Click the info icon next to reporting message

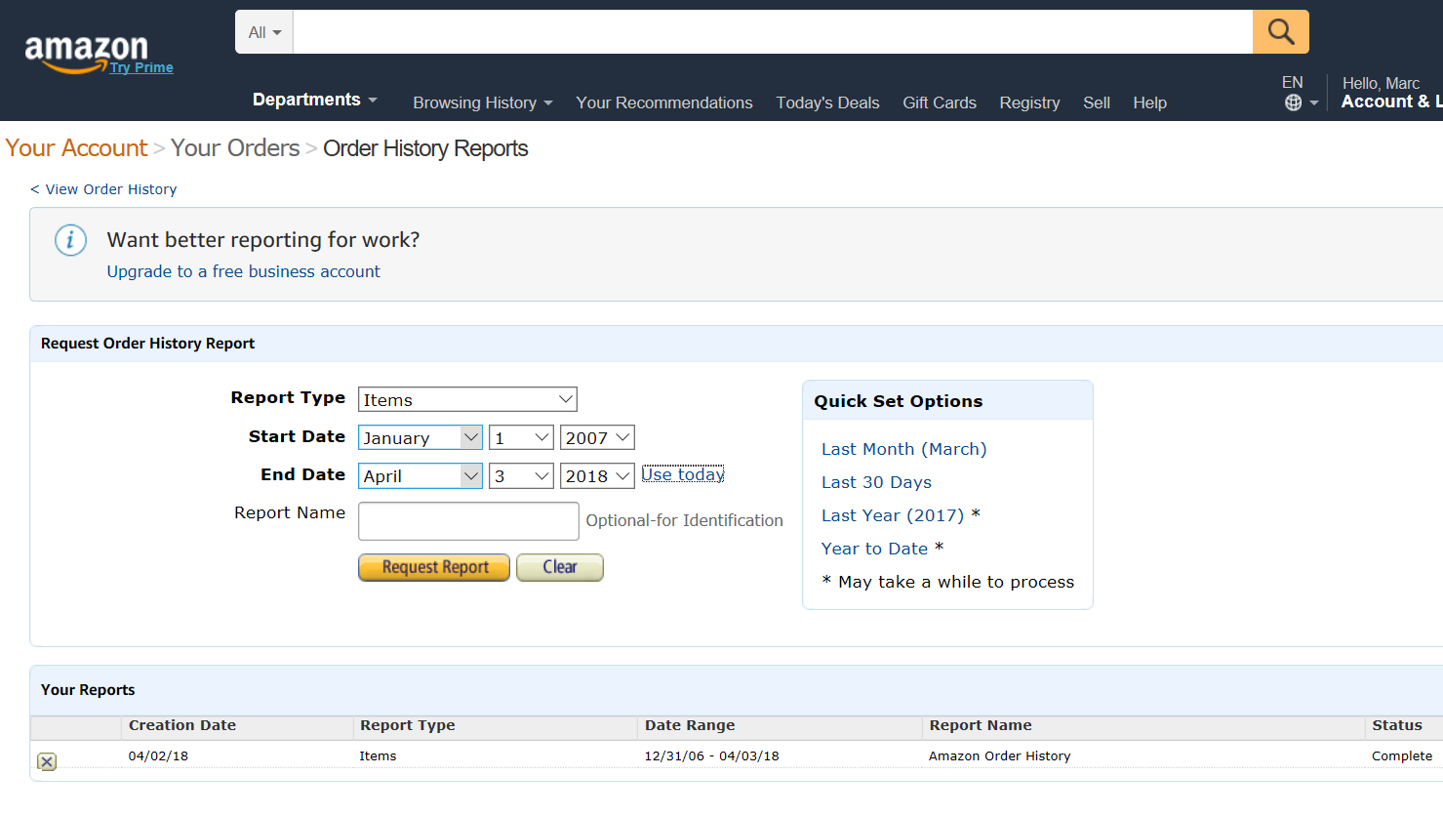pyautogui.click(x=70, y=240)
